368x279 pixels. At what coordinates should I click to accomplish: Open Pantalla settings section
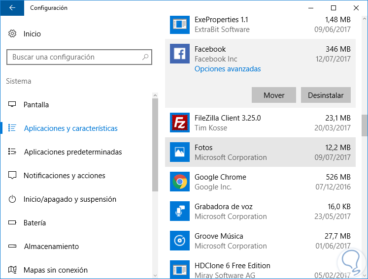point(36,105)
